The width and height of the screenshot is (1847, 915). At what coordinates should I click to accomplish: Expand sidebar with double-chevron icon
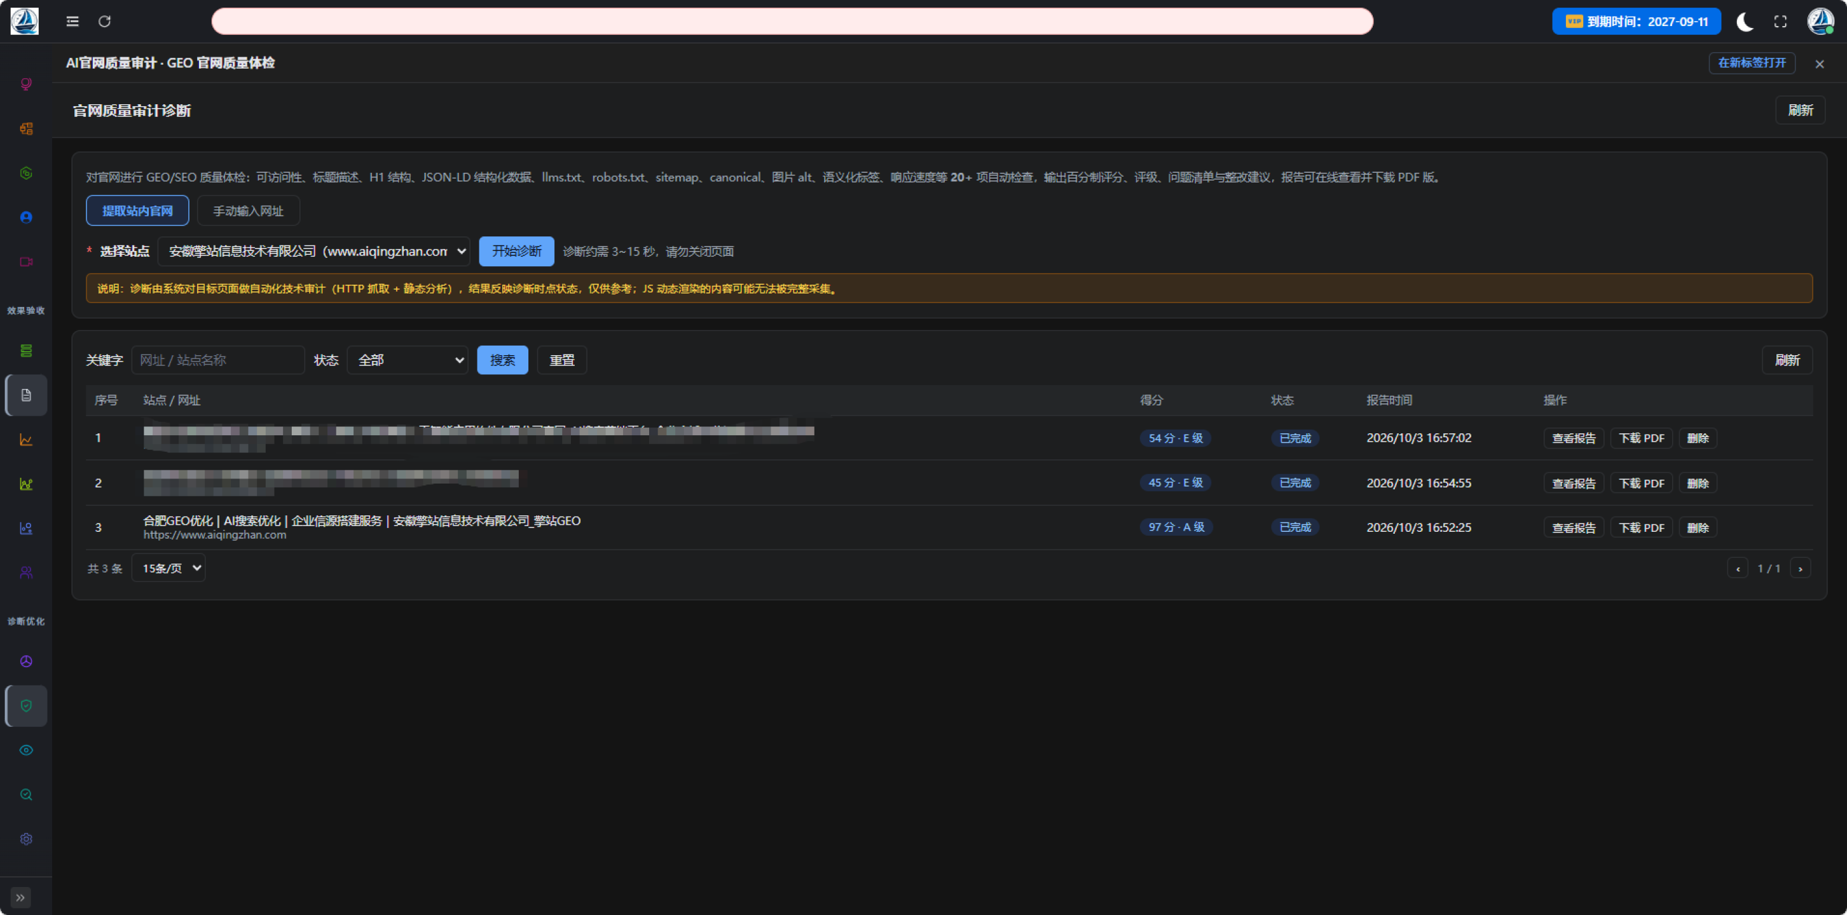click(x=21, y=898)
